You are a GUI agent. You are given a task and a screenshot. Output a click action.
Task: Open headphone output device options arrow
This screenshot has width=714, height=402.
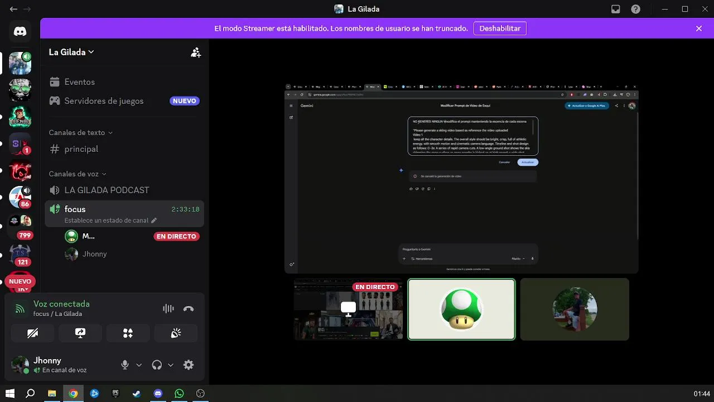(x=171, y=365)
